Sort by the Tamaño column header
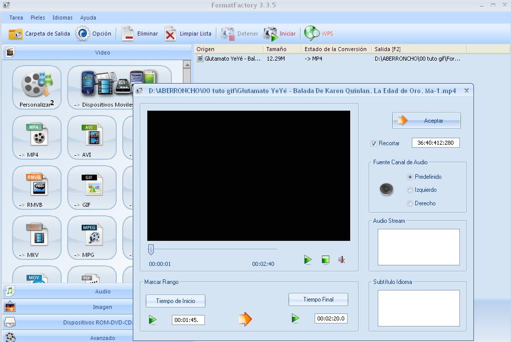Screen dimensions: 511x342 [283, 49]
